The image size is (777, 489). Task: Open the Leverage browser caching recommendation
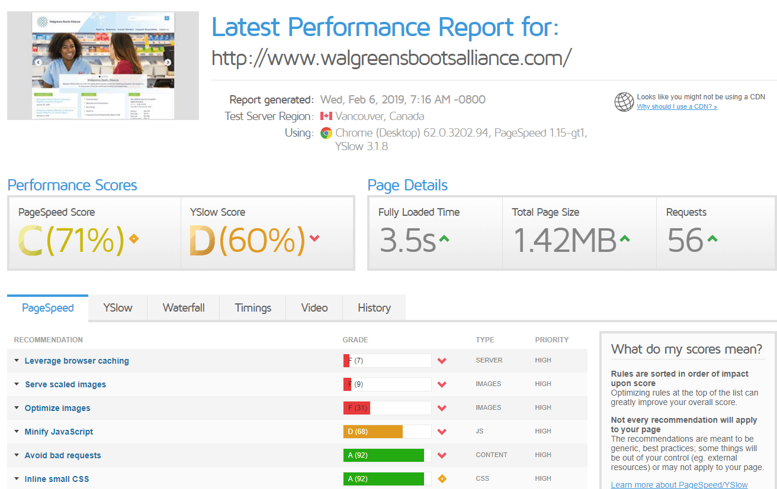pyautogui.click(x=77, y=361)
